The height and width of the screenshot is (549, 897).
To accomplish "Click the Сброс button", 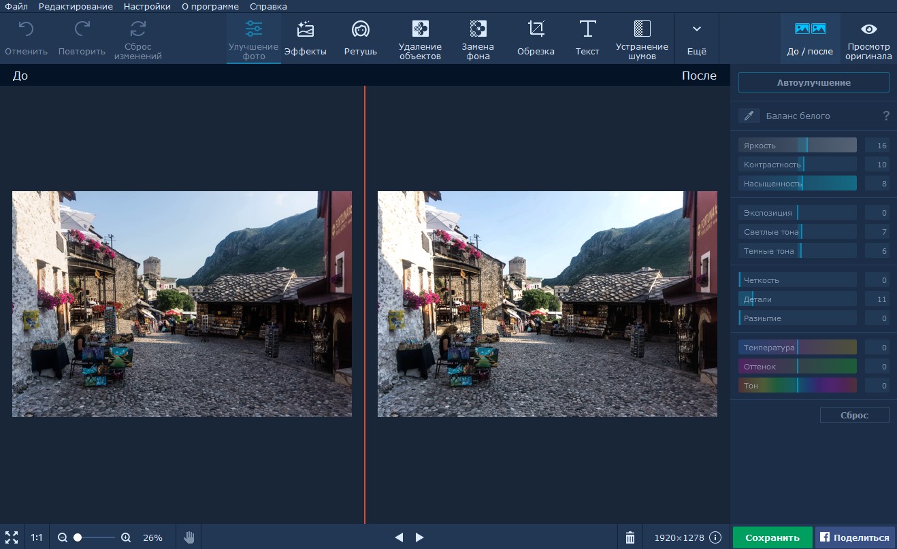I will 854,415.
